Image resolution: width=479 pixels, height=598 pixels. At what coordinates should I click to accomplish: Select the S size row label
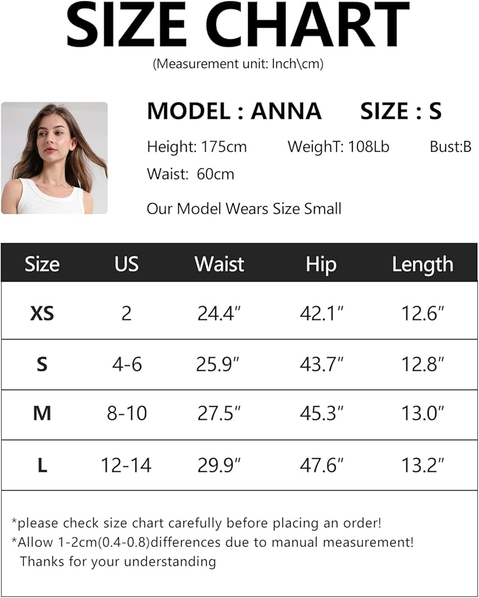(42, 364)
